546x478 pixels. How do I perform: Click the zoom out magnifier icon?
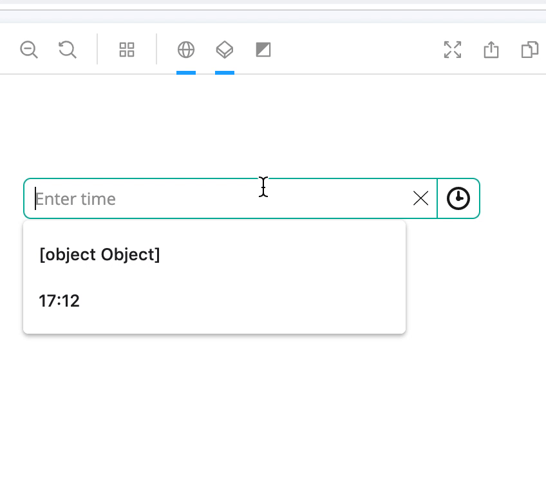[x=29, y=50]
